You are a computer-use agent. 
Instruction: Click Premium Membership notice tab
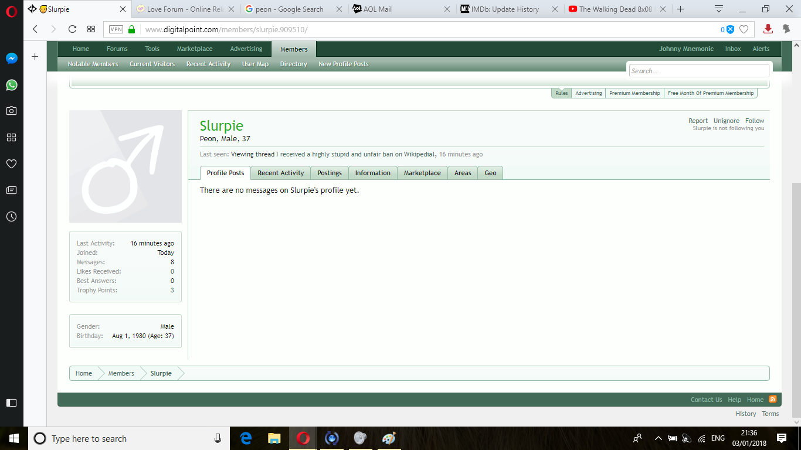[634, 93]
